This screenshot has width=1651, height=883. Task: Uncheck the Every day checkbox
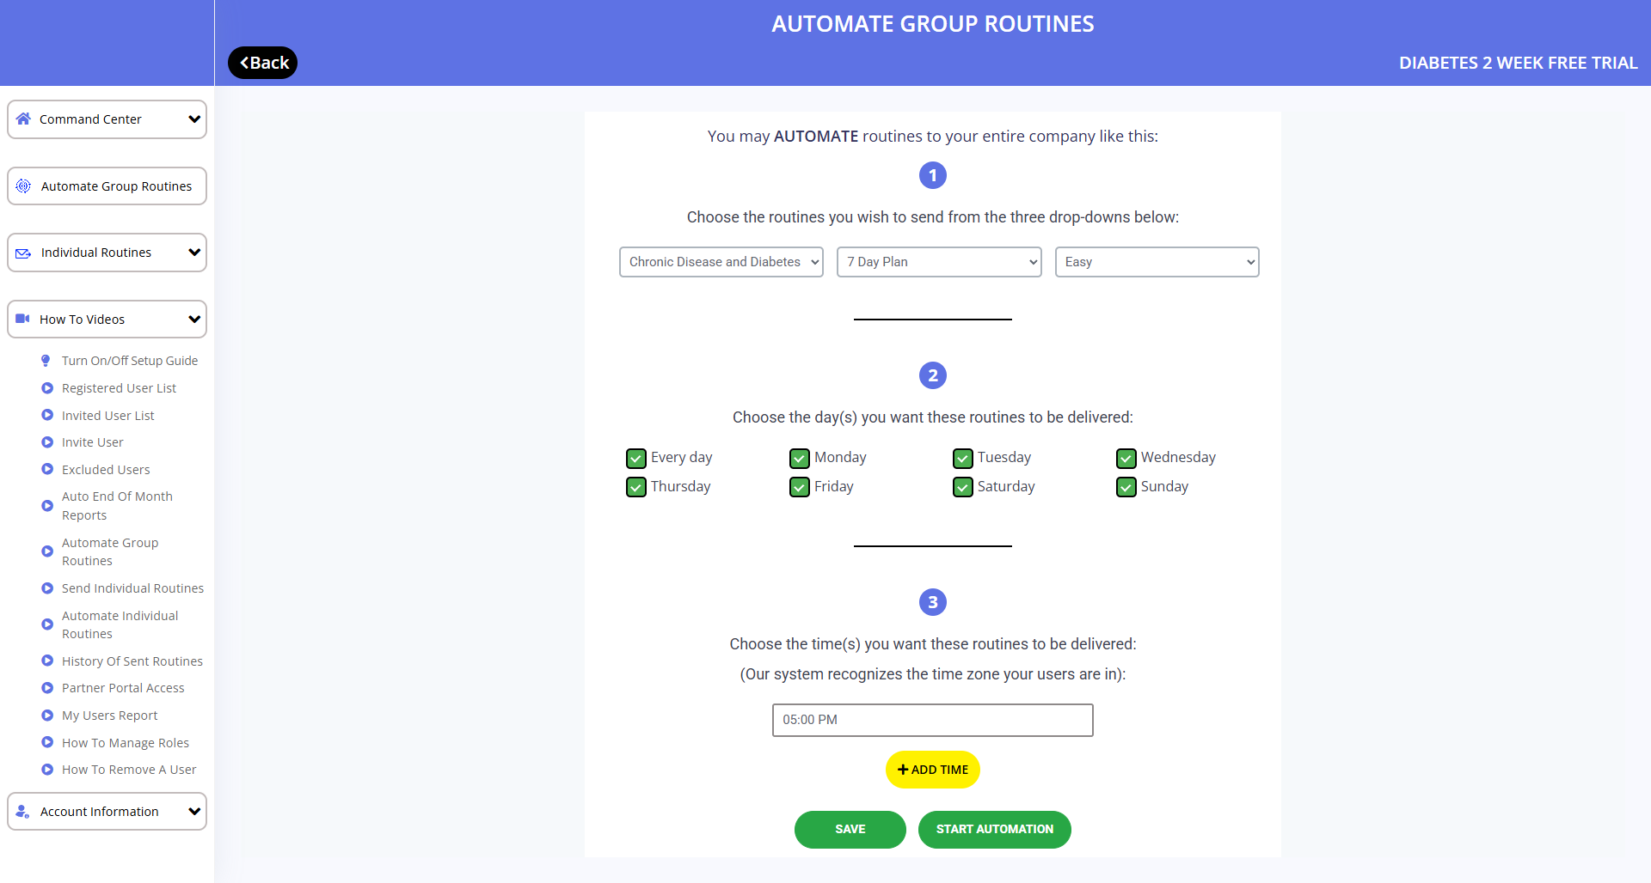636,458
